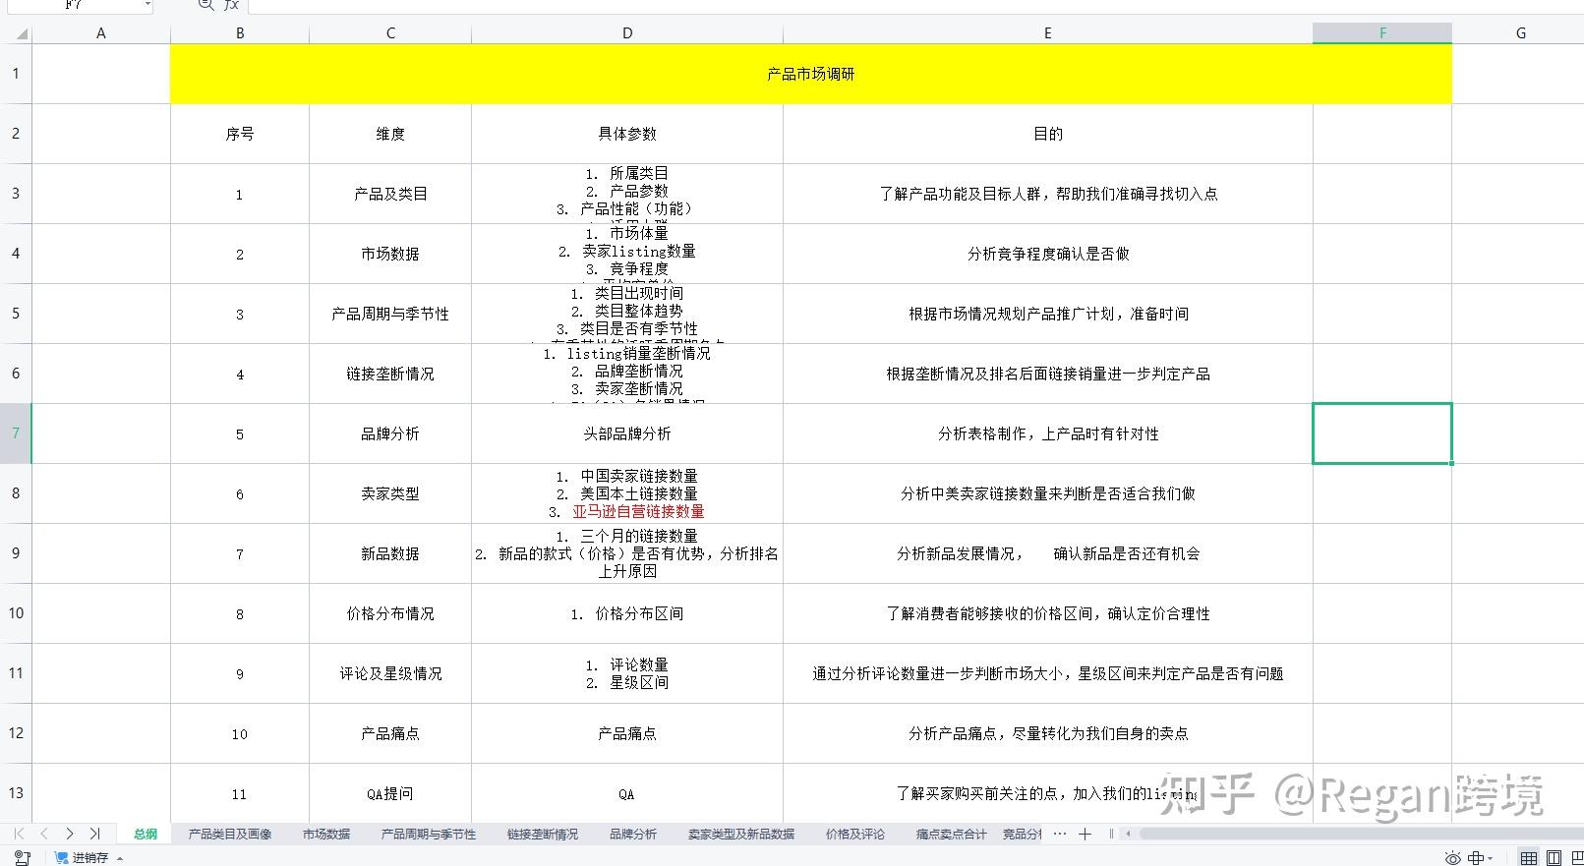Viewport: 1584px width, 866px height.
Task: Select column F header
Action: [1382, 33]
